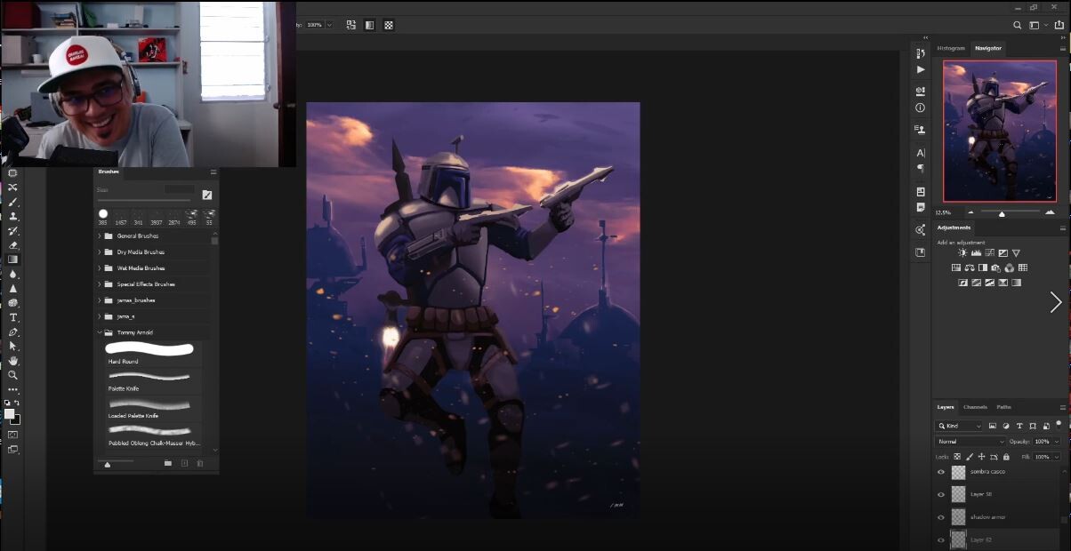The width and height of the screenshot is (1071, 551).
Task: Open the Brushes panel options menu
Action: point(213,172)
